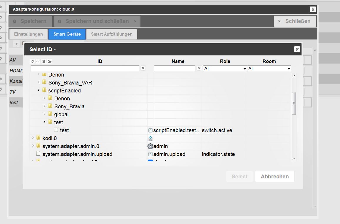This screenshot has width=340, height=224.
Task: Click the expand all folders icon
Action: (50, 62)
